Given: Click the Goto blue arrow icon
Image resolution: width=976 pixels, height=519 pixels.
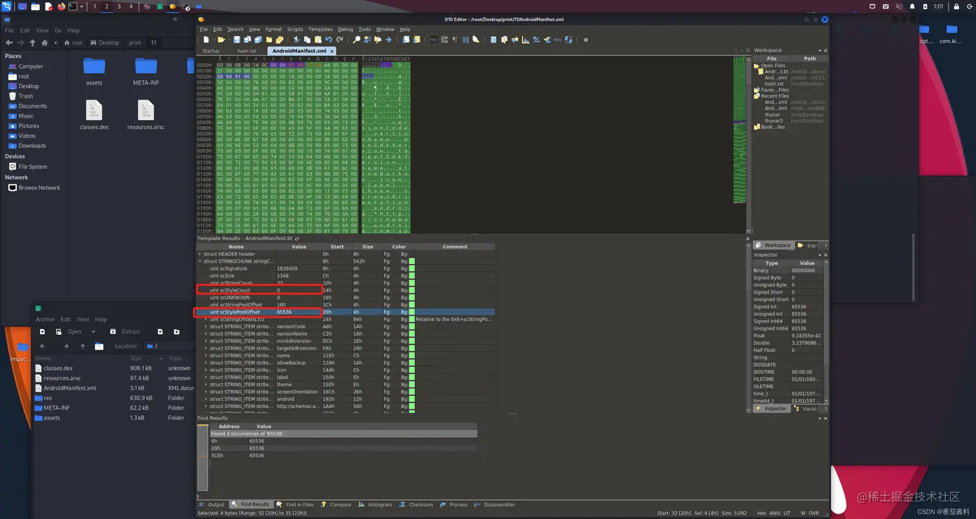Looking at the screenshot, I should pyautogui.click(x=388, y=39).
